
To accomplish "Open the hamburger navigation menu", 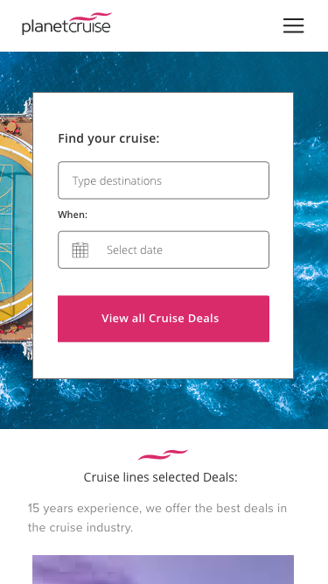I will point(293,25).
